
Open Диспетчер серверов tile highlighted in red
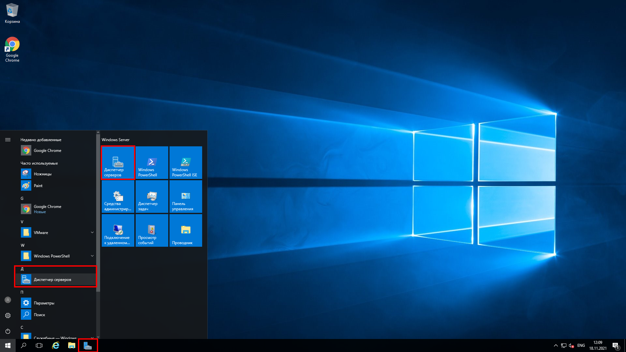118,163
